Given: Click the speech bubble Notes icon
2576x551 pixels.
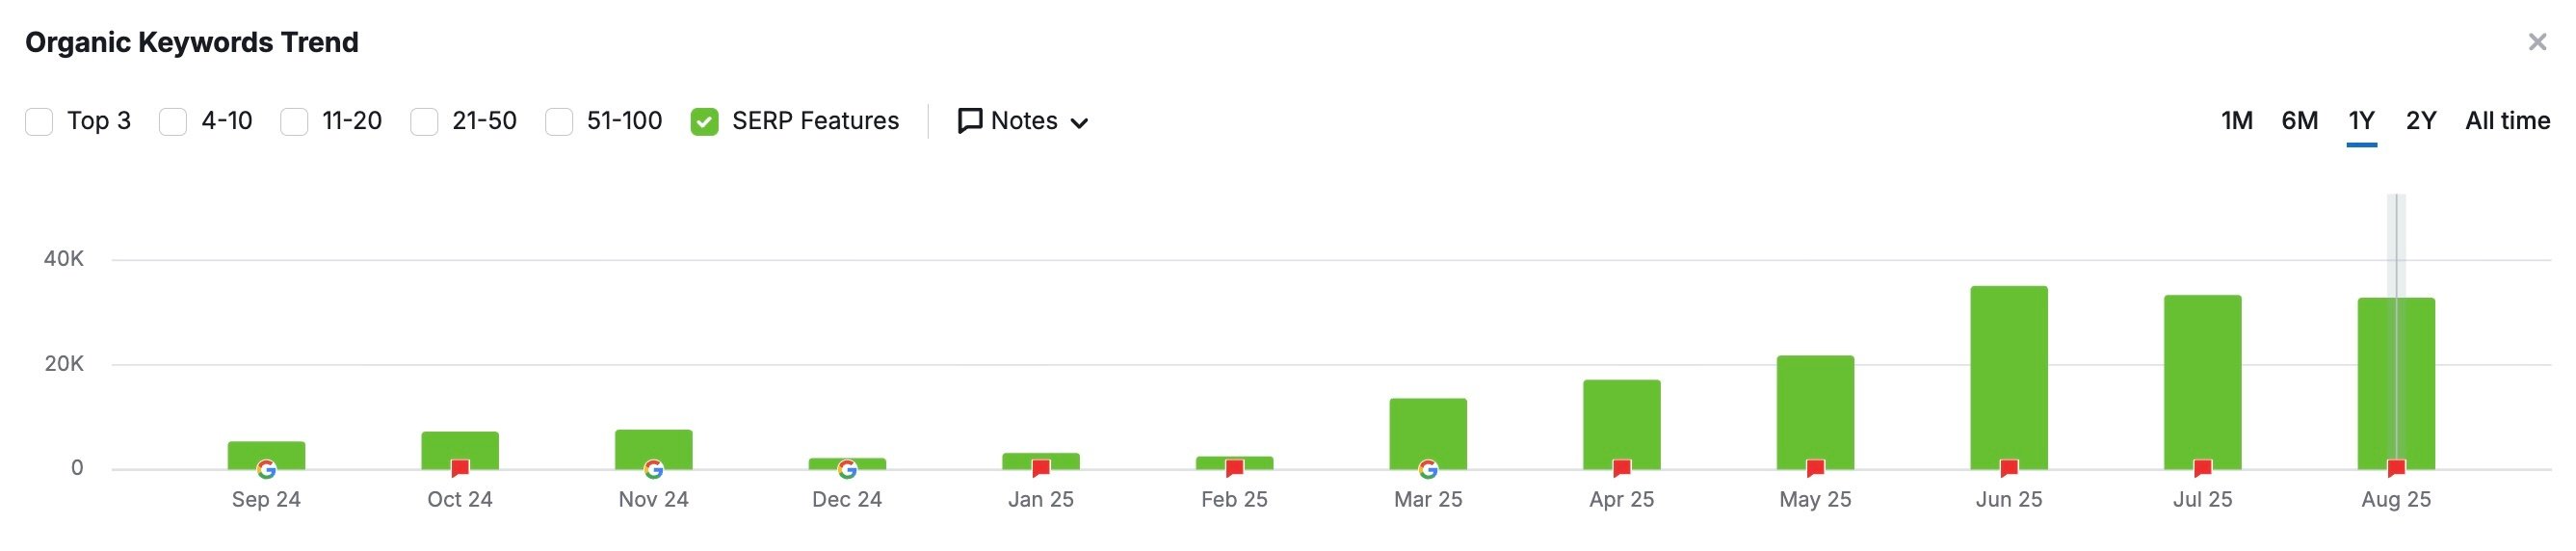Looking at the screenshot, I should point(969,121).
